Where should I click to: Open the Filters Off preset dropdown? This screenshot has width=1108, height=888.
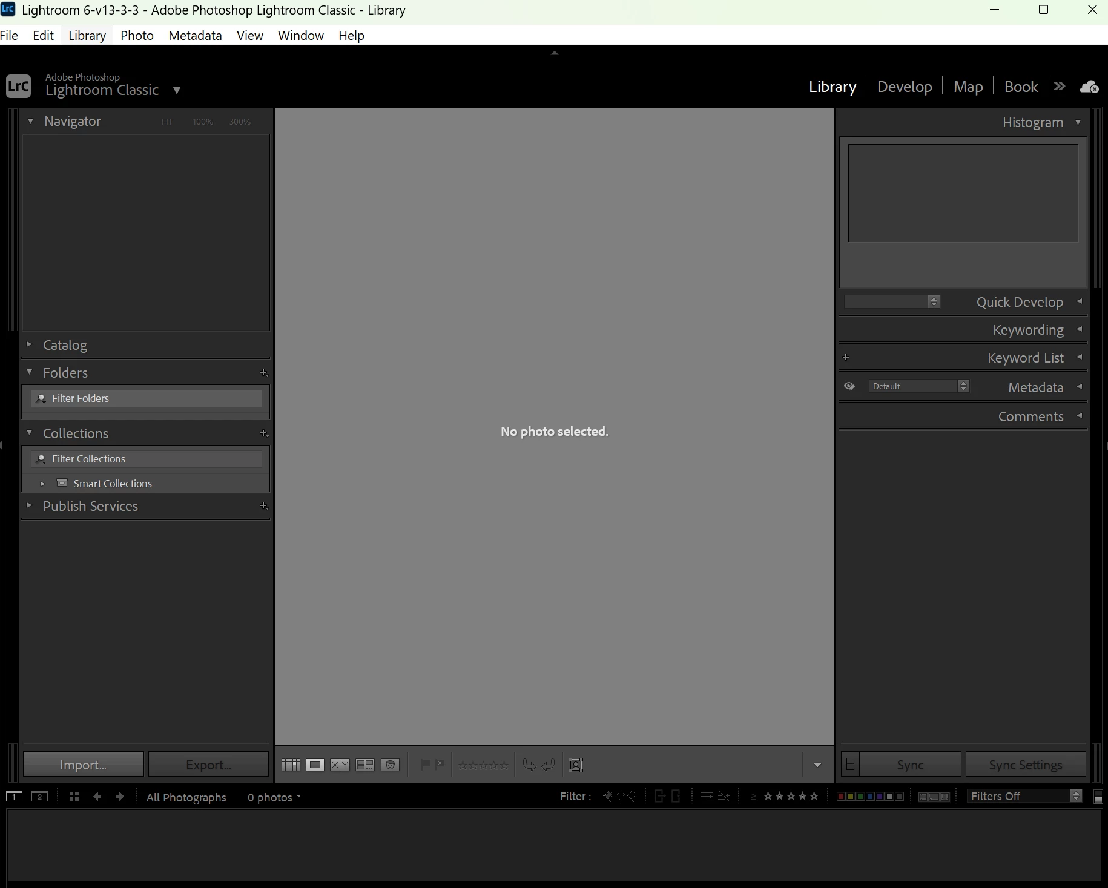(1024, 796)
